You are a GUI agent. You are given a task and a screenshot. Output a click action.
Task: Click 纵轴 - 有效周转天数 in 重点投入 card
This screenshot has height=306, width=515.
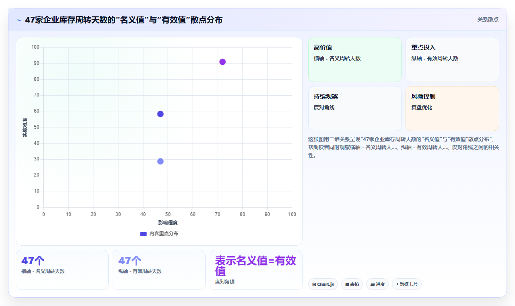(x=435, y=58)
